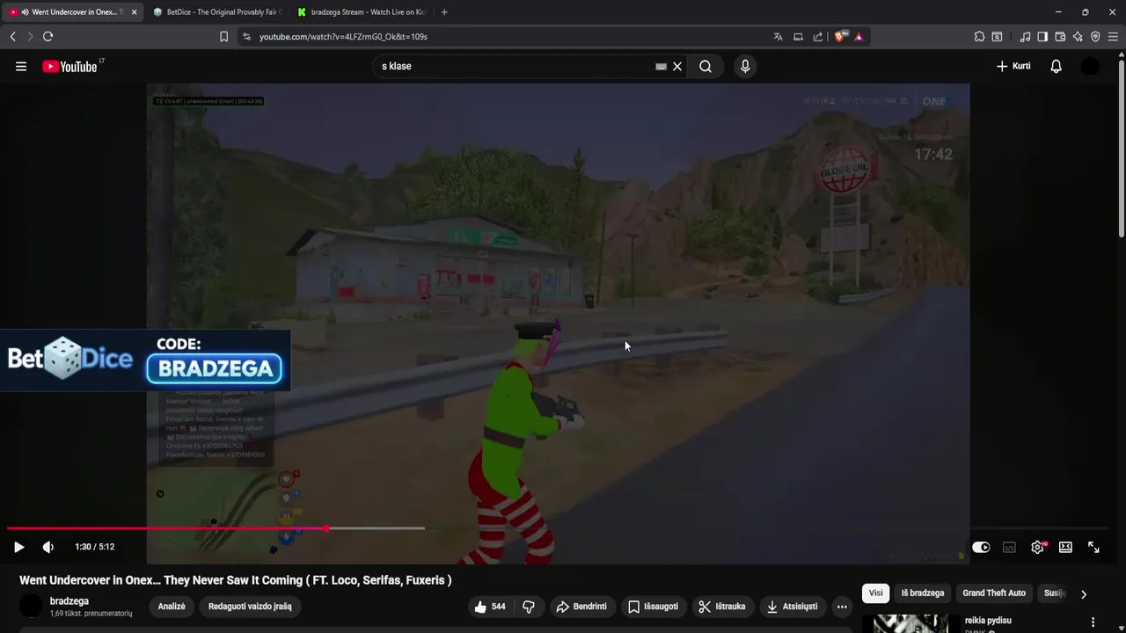Open the account avatar menu
This screenshot has width=1126, height=633.
pos(1090,66)
